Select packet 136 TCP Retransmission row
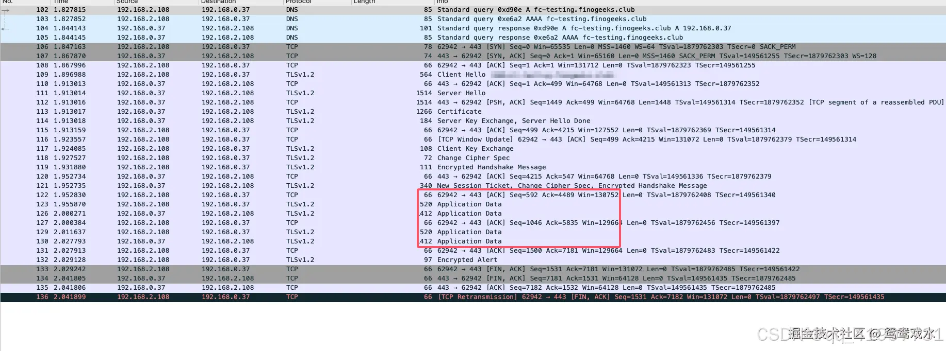The height and width of the screenshot is (351, 946). pos(473,297)
